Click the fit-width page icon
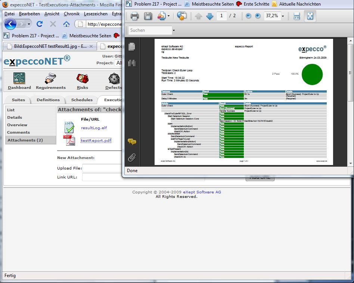 click(x=296, y=16)
